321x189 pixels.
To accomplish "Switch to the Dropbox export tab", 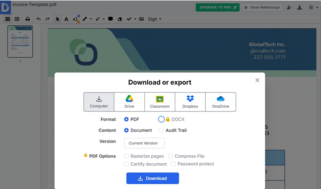I will click(x=190, y=102).
